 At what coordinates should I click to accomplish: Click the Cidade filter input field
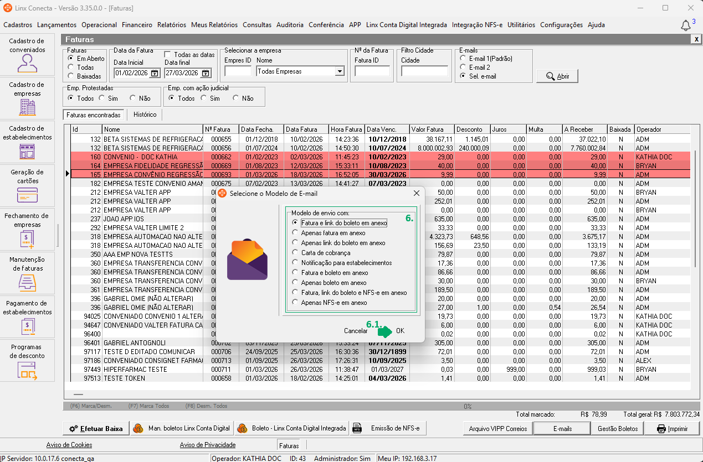coord(424,71)
